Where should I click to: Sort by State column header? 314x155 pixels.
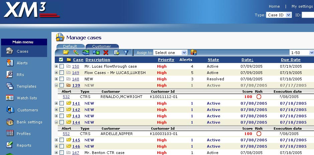213,60
